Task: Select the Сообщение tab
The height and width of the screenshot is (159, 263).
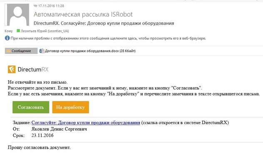Action: (x=21, y=51)
